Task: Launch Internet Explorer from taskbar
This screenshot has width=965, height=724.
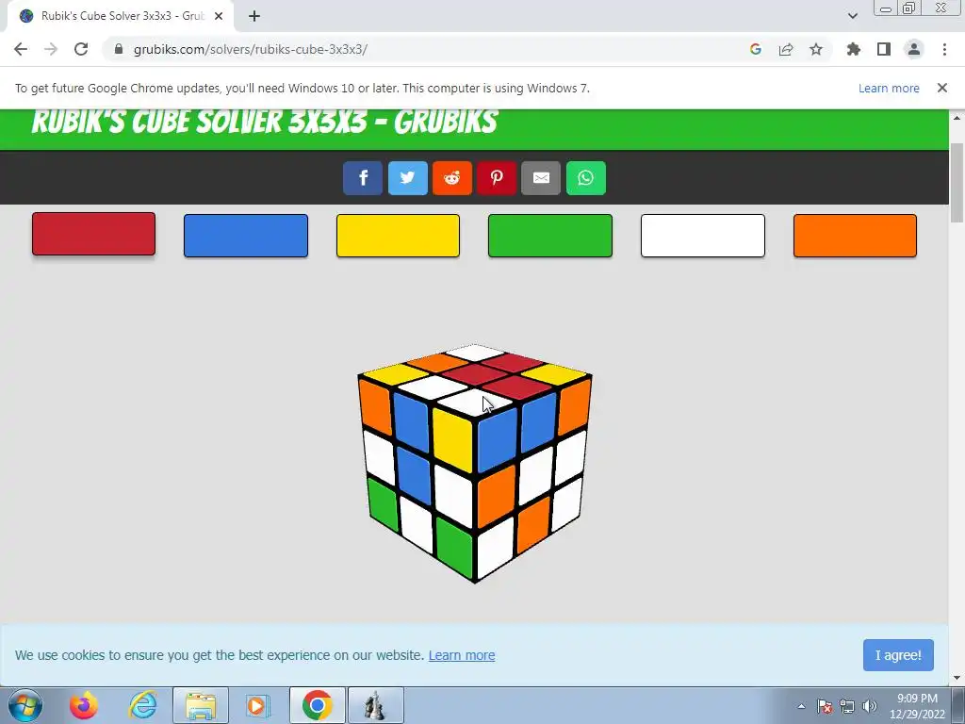Action: [143, 705]
